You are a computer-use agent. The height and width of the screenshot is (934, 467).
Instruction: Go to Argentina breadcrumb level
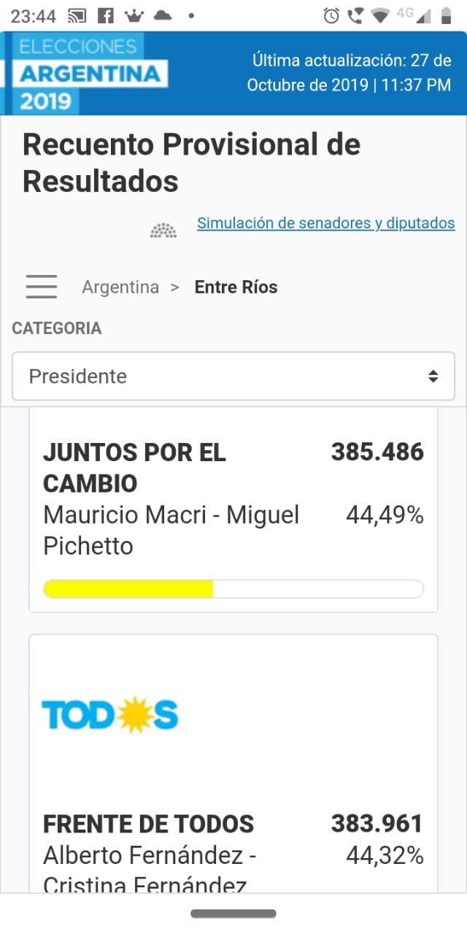click(120, 287)
